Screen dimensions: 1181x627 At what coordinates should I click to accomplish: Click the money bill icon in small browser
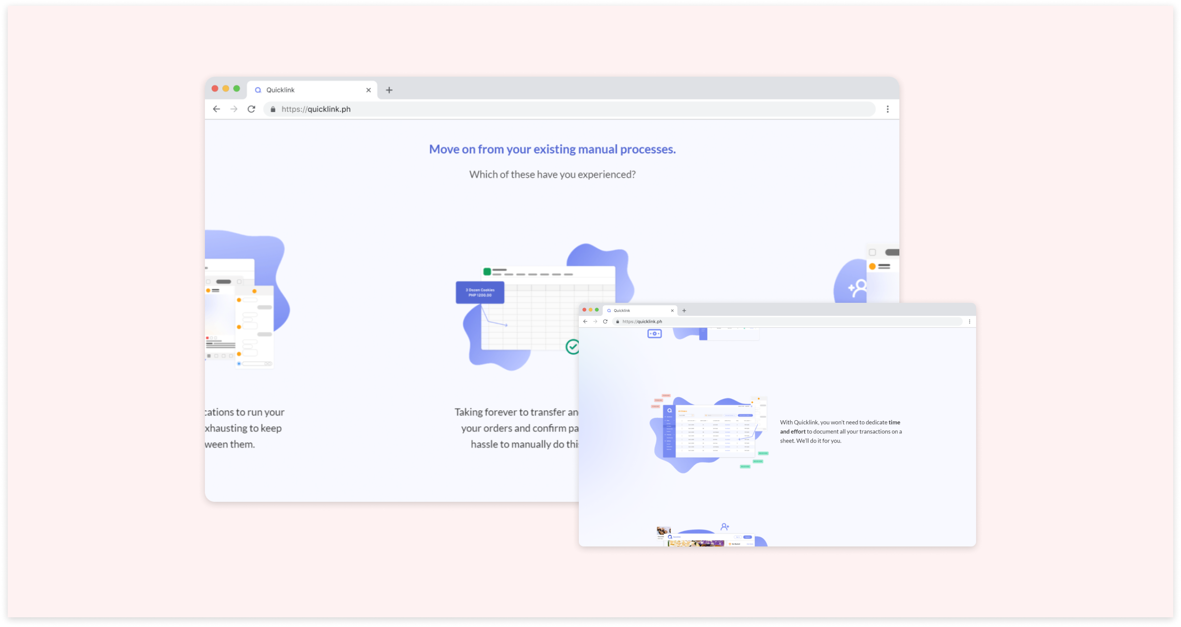click(x=655, y=334)
